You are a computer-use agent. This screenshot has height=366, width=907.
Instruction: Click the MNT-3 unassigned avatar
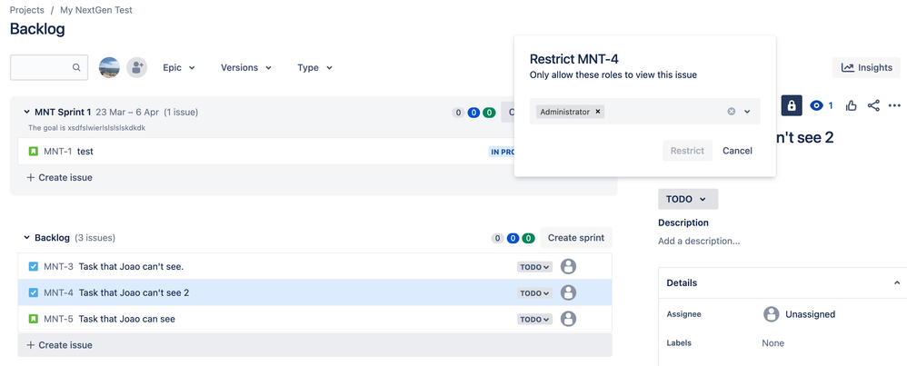(569, 266)
